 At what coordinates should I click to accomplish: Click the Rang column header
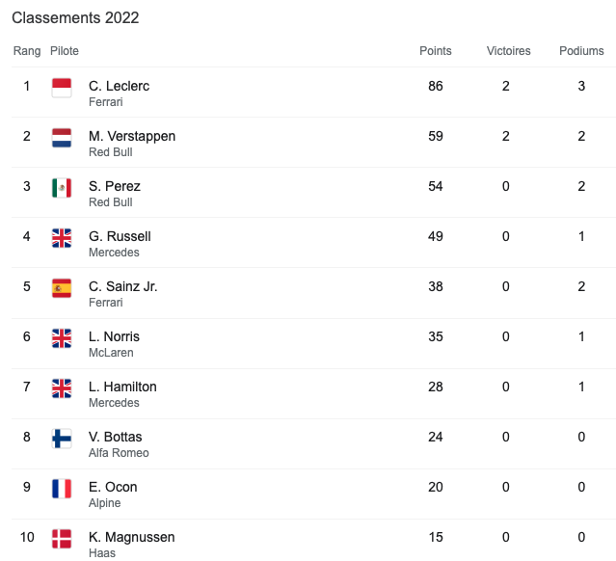[27, 51]
